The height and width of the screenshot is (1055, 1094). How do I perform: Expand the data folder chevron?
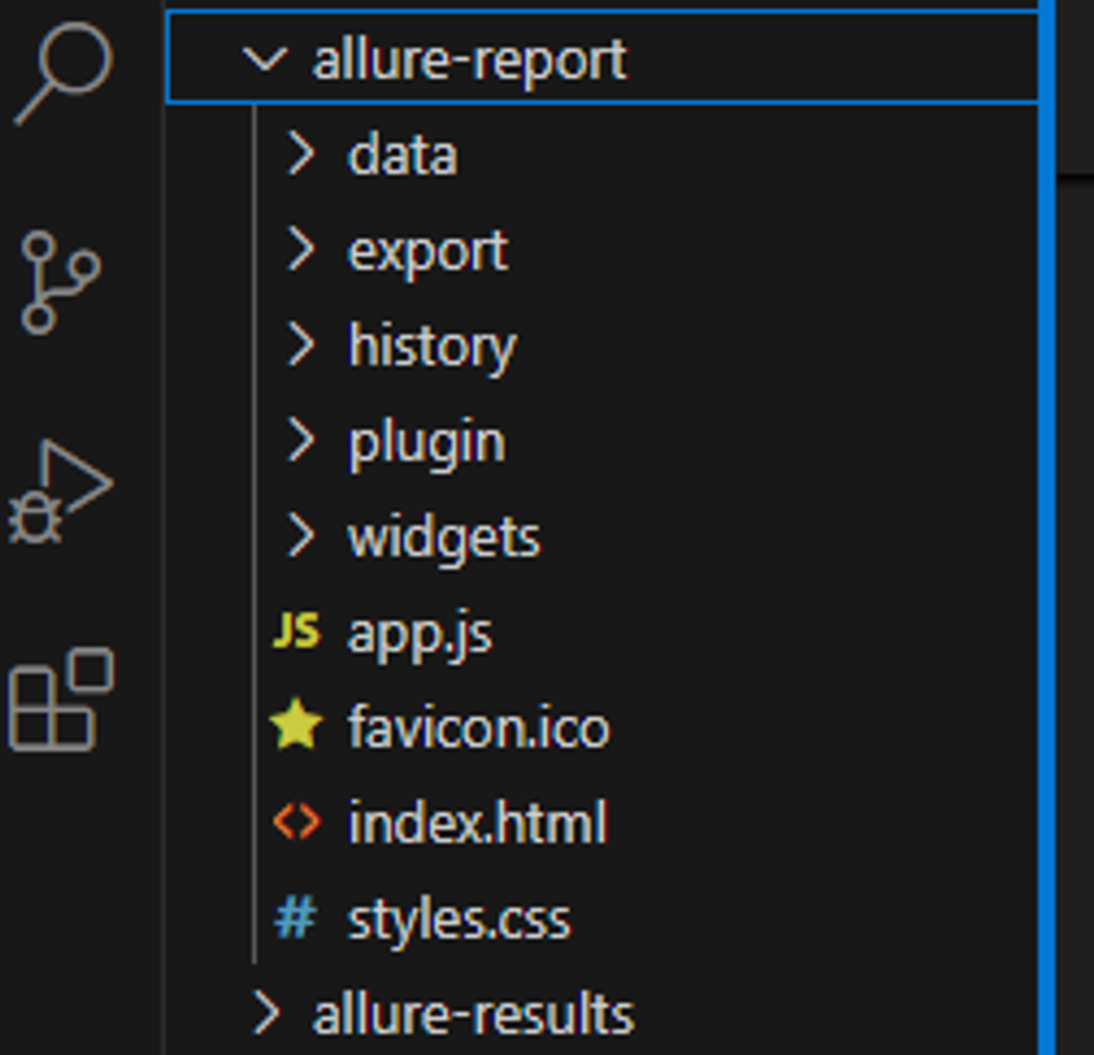[x=302, y=153]
